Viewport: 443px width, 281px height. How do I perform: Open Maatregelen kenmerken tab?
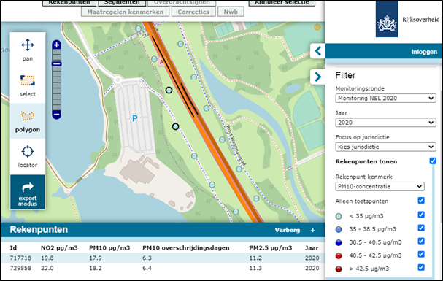point(125,12)
